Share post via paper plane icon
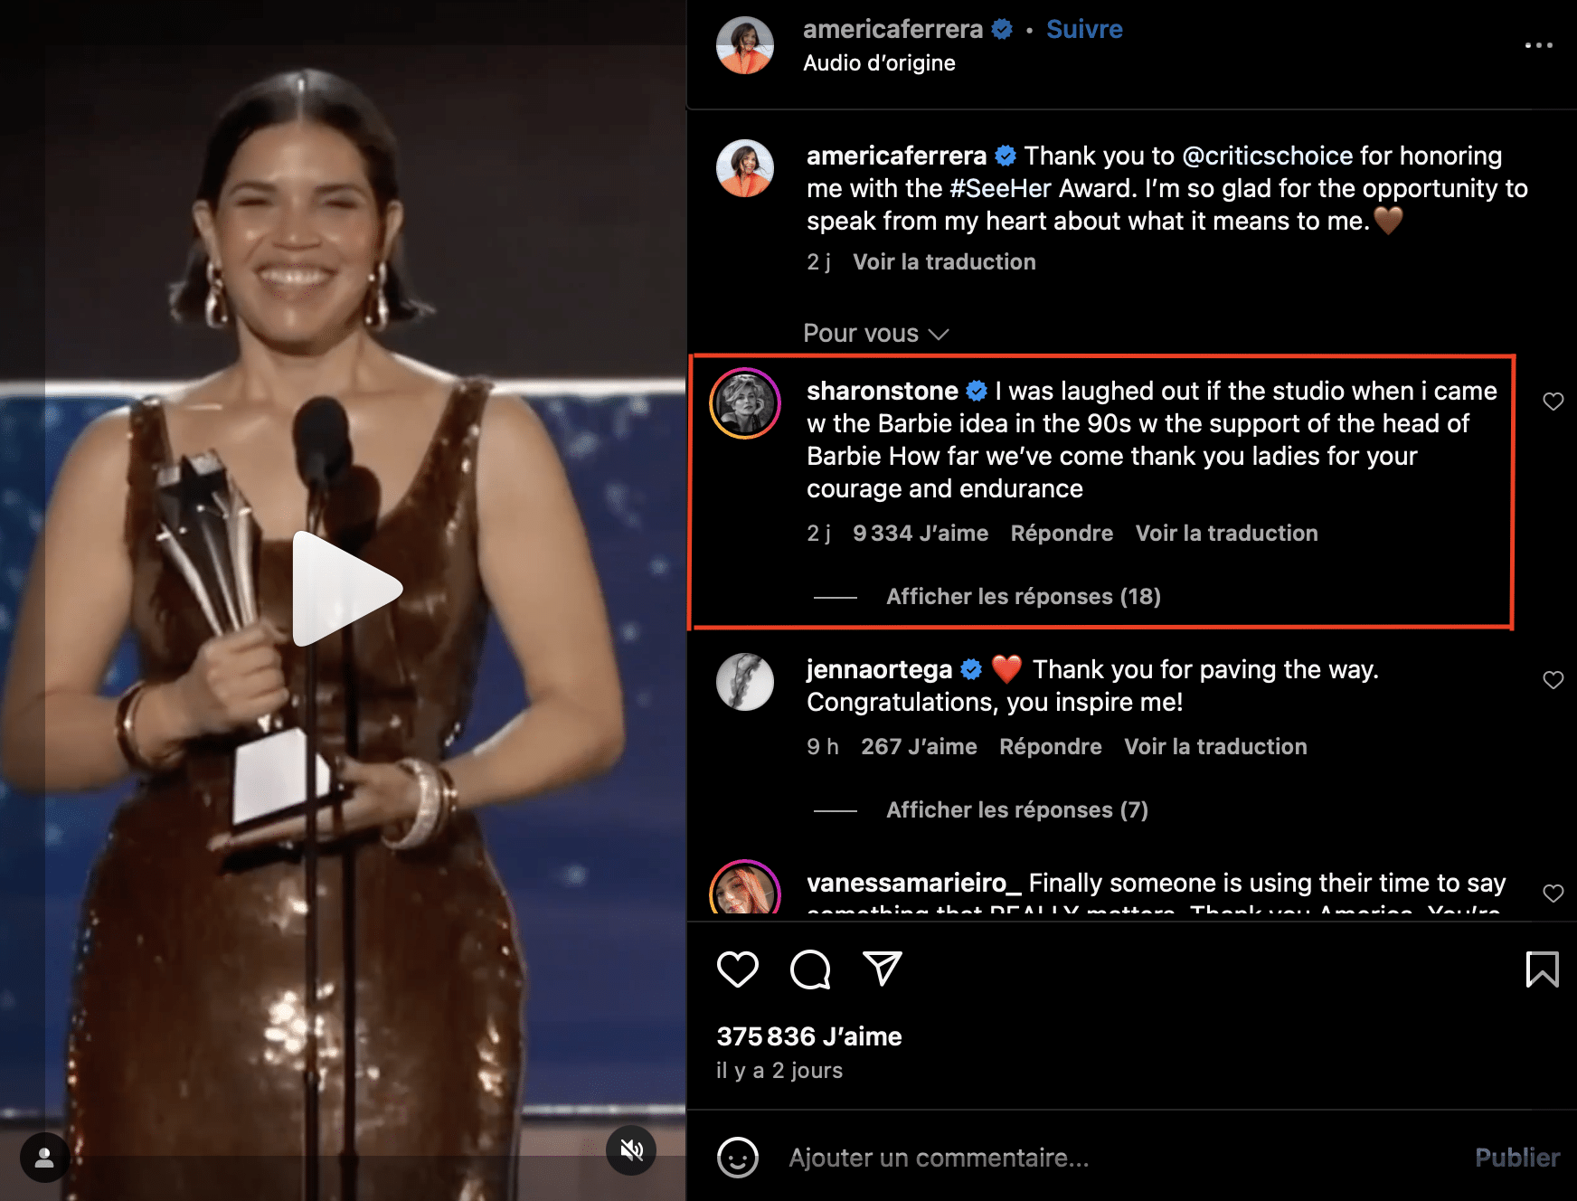 pos(883,969)
